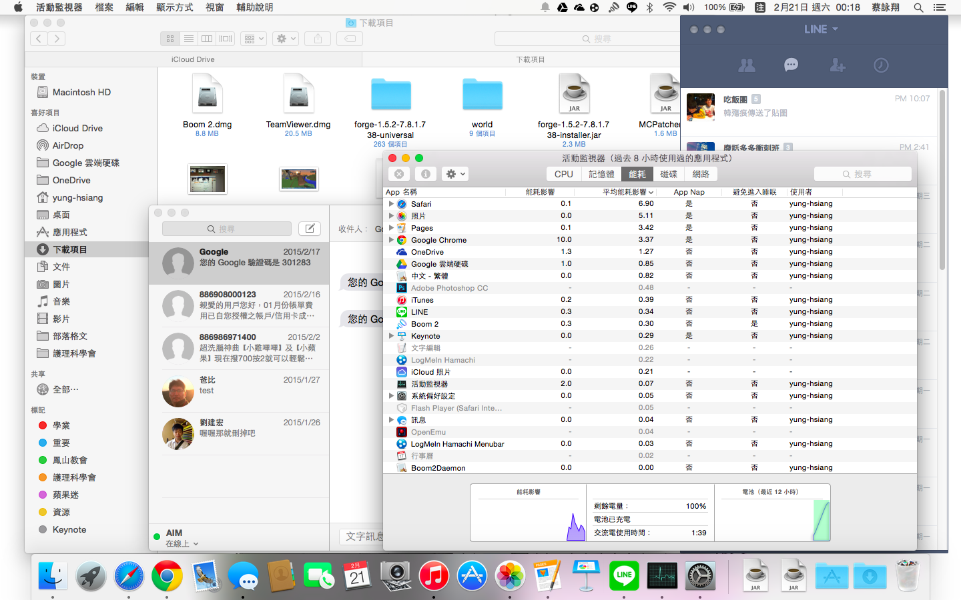
Task: Expand the 照片 process row
Action: pyautogui.click(x=391, y=216)
